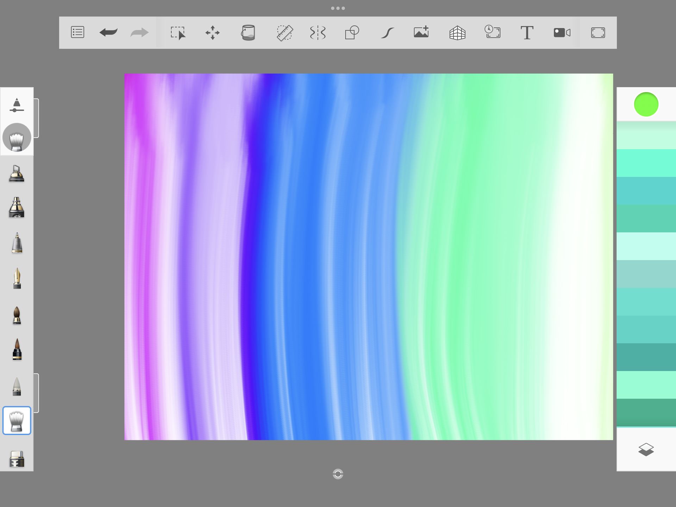Click the Undo arrow
The width and height of the screenshot is (676, 507).
click(x=108, y=32)
